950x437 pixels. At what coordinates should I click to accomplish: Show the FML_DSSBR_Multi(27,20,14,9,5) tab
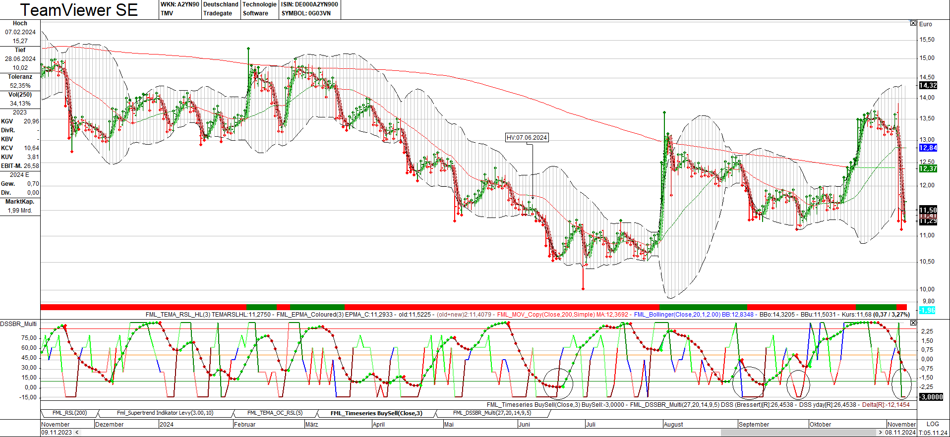[x=492, y=413]
